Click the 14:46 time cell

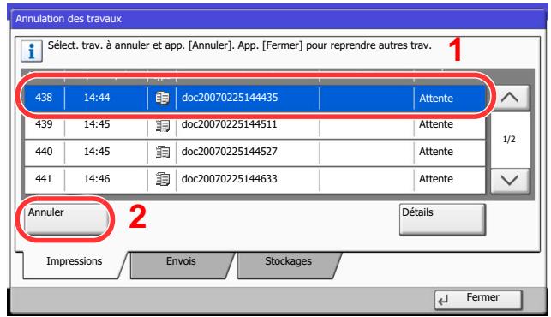97,179
